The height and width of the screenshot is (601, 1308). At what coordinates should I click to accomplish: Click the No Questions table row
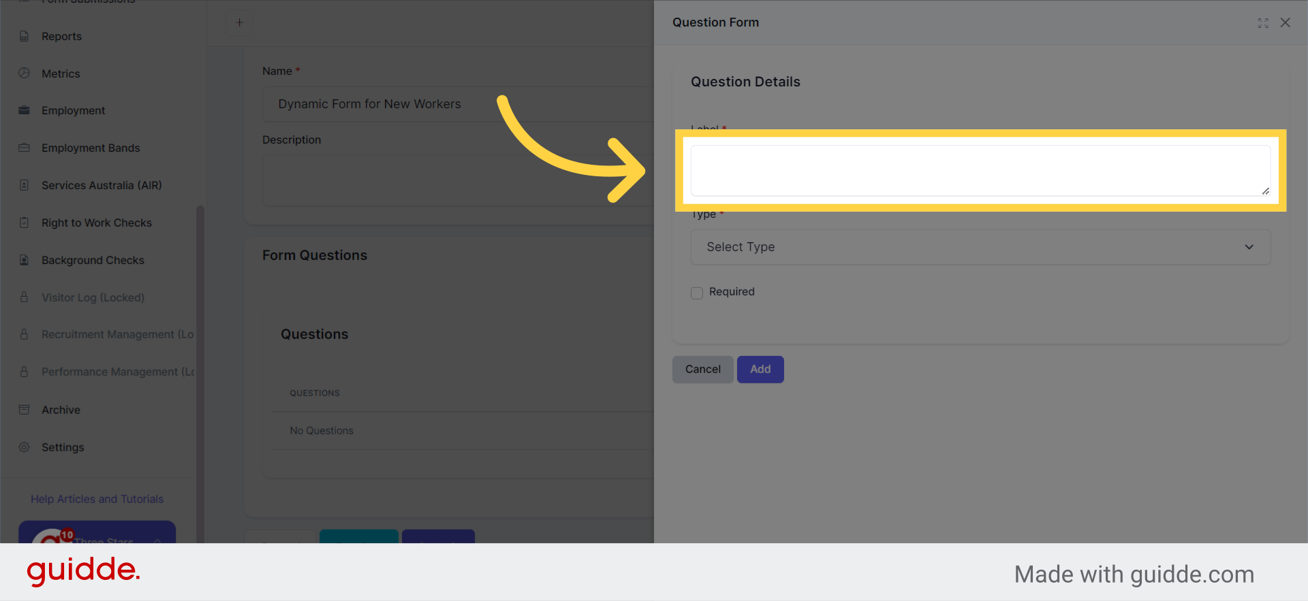[x=463, y=431]
